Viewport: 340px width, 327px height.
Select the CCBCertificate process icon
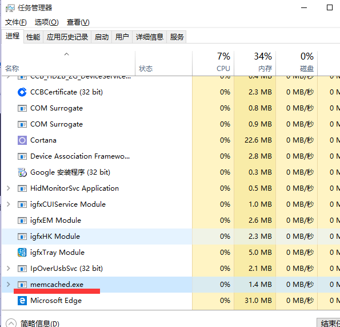(22, 92)
